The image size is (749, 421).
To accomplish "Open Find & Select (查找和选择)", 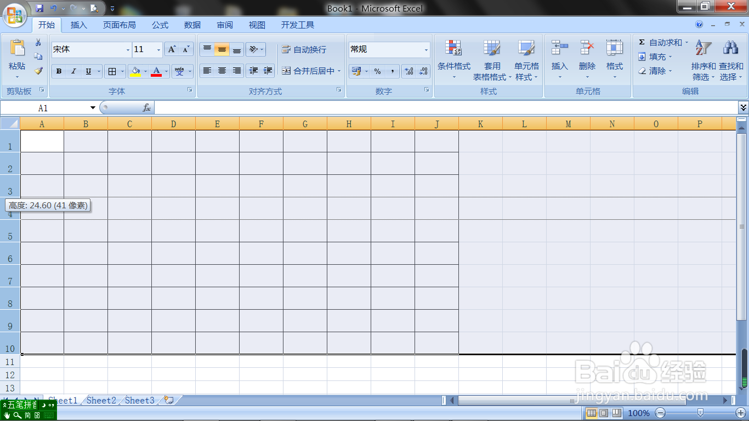I will [731, 59].
